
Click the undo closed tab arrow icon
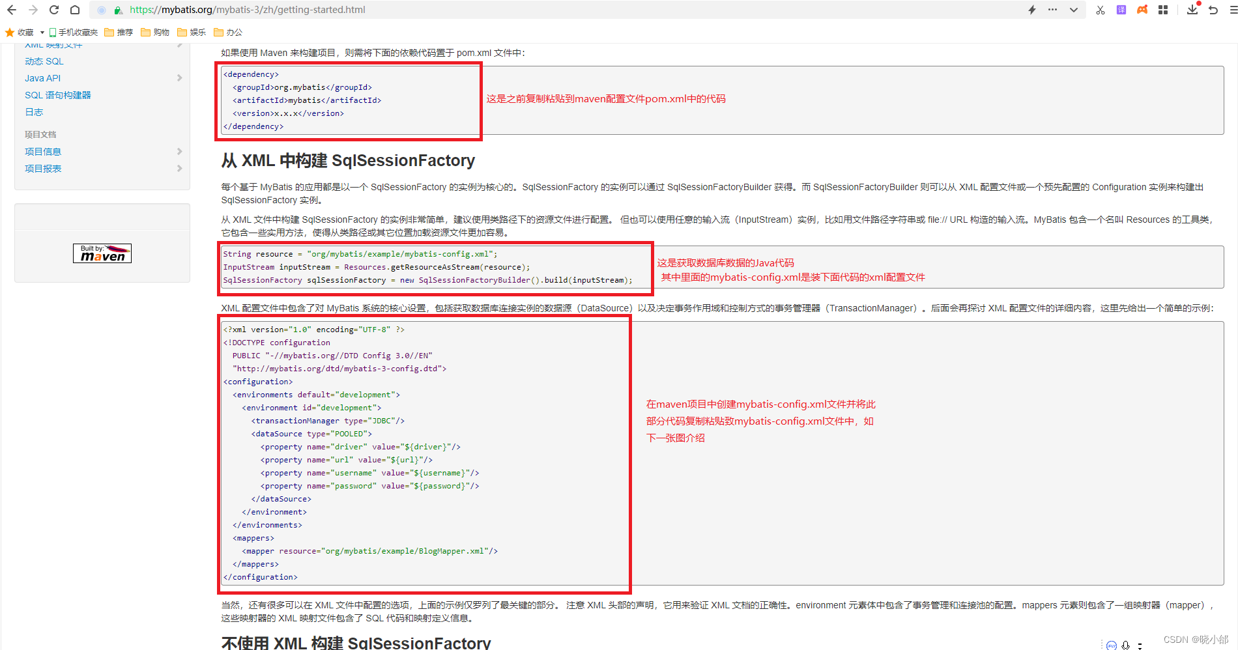tap(1213, 10)
